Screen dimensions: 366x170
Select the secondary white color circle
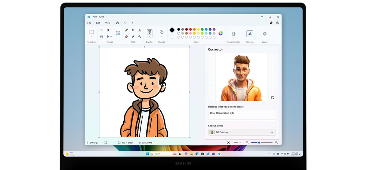tap(172, 37)
